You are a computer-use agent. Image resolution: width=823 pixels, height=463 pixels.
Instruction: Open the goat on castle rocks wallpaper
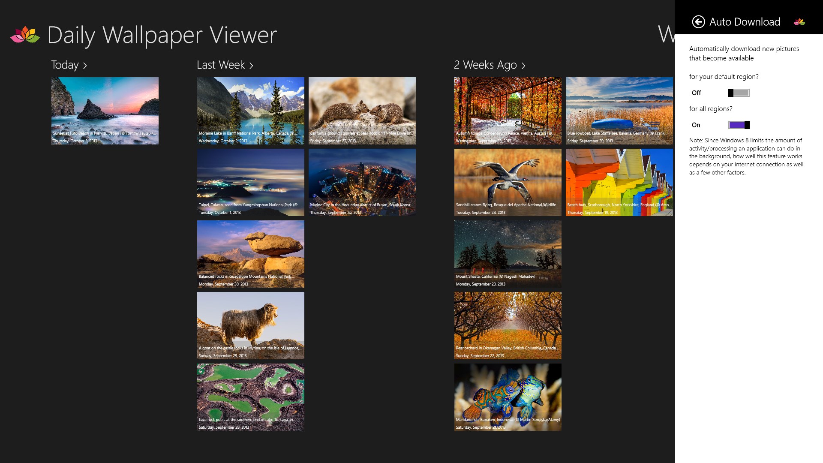tap(251, 325)
